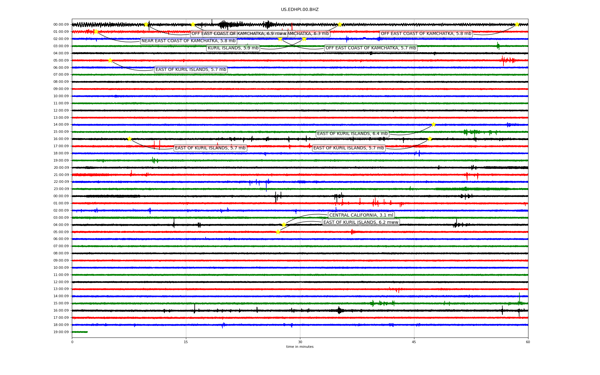Click the star linked to the 6.9 mww Kamchatka label
The height and width of the screenshot is (375, 600).
click(146, 24)
